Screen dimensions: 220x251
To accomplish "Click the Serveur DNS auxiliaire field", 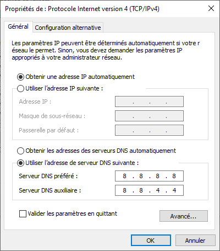I will click(x=149, y=190).
